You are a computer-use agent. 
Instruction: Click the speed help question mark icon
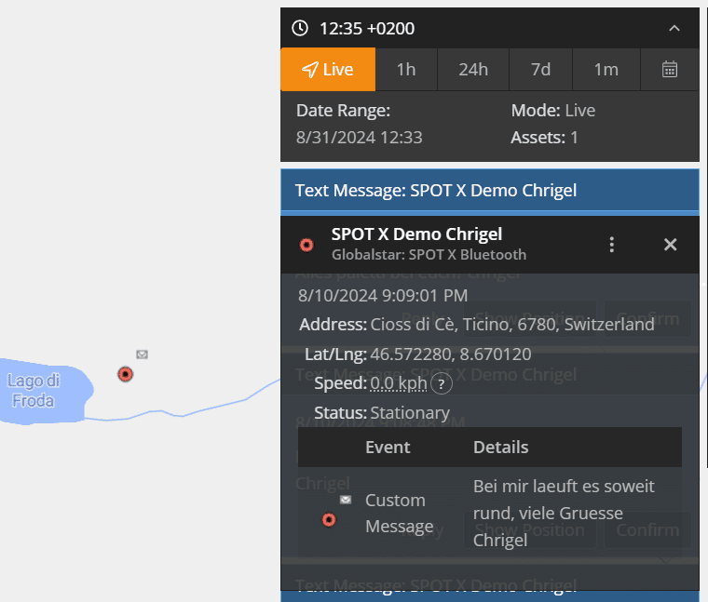click(x=438, y=383)
